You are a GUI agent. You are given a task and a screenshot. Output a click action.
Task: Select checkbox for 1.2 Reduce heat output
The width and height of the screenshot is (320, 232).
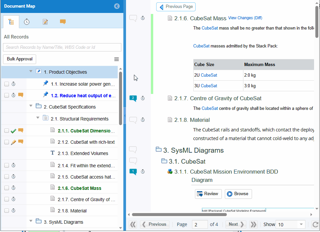7,95
